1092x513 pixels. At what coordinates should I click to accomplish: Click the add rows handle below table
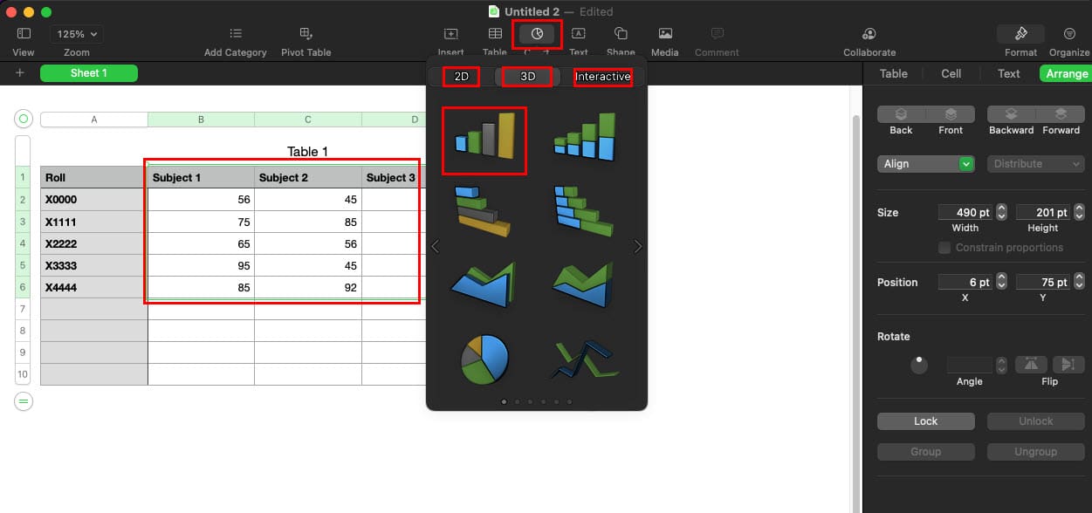tap(24, 401)
